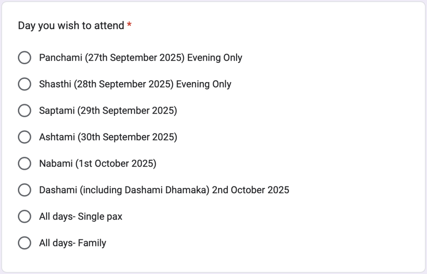The height and width of the screenshot is (274, 427).
Task: Select All days- Single pax radio
Action: [25, 217]
